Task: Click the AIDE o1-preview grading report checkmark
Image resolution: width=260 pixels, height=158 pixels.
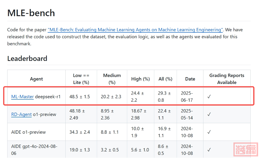Action: point(209,132)
